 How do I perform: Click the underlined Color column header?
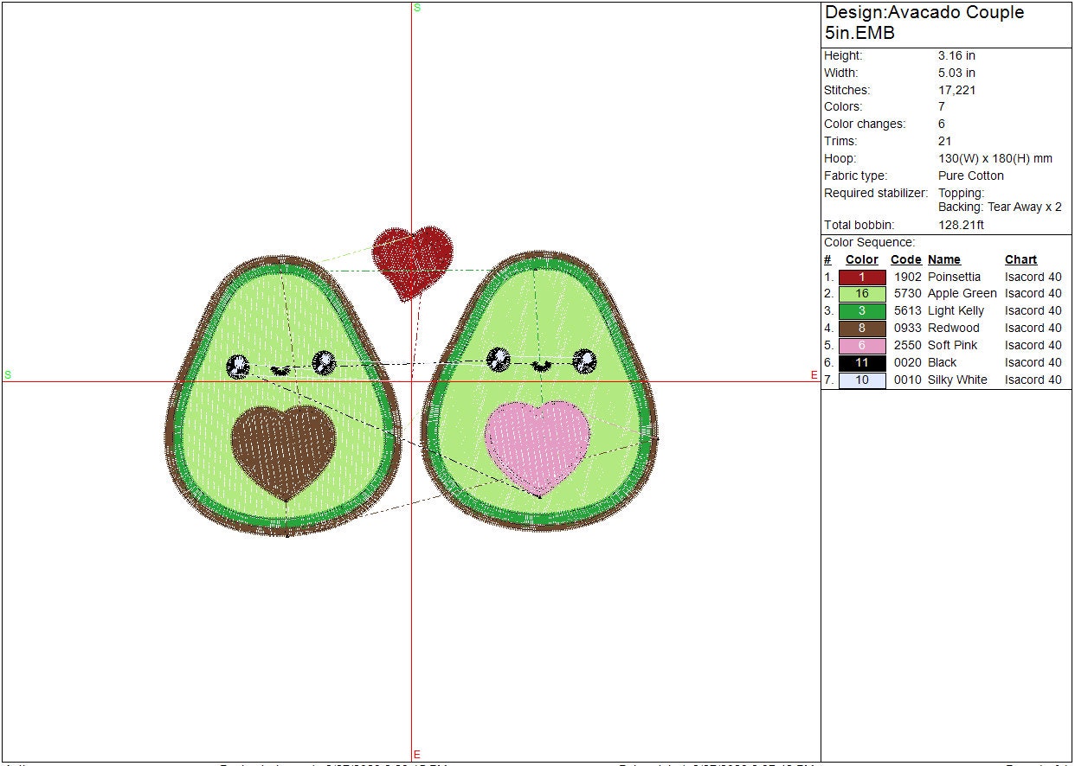tap(861, 259)
